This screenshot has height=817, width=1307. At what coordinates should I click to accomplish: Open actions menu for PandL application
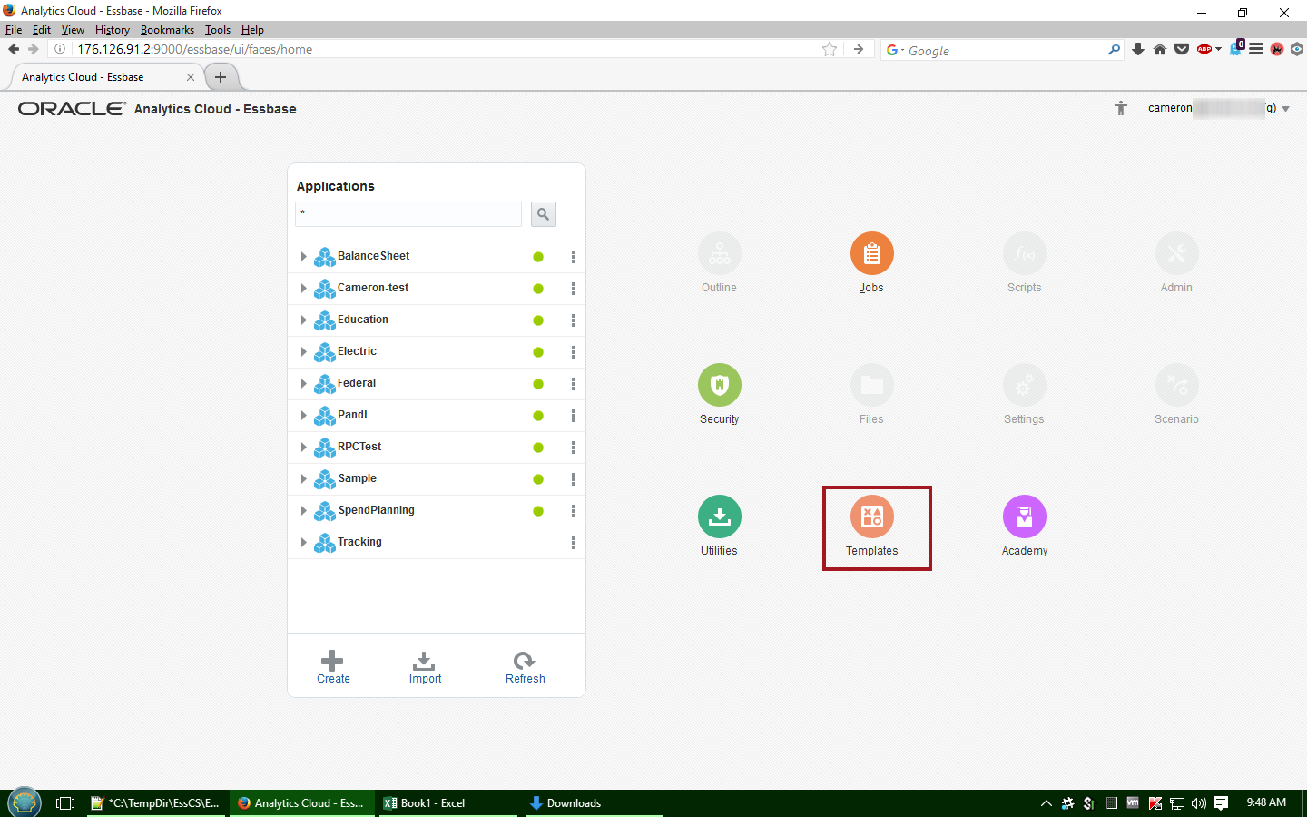tap(574, 416)
